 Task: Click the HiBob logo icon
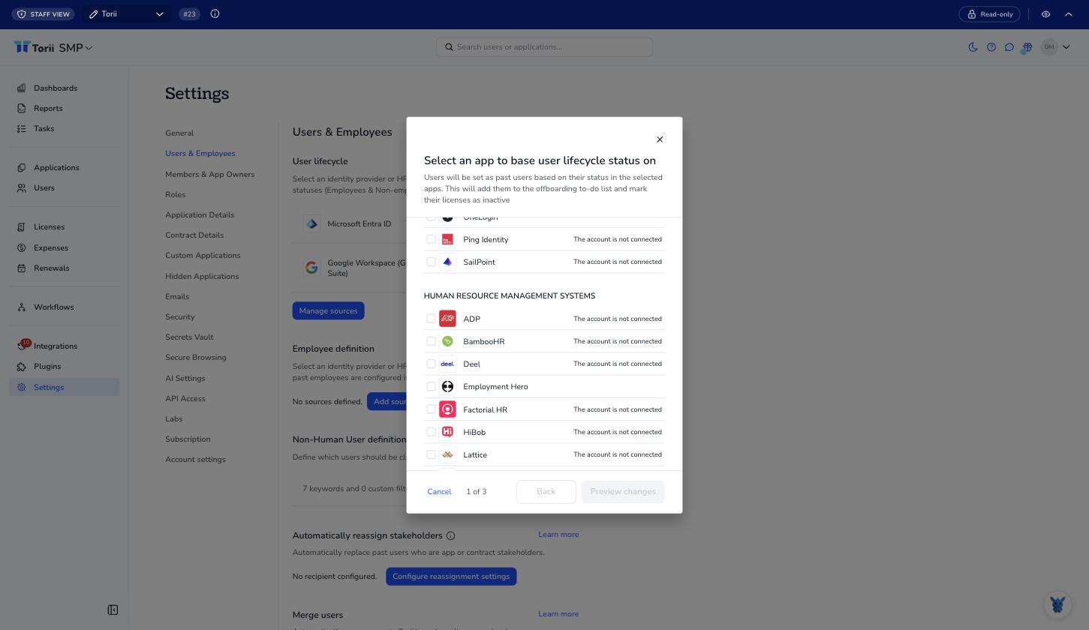447,432
